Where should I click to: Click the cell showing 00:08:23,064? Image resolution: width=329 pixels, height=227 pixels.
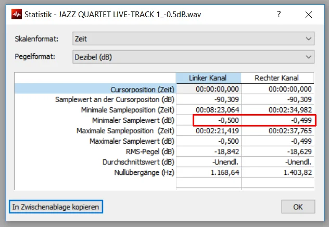(209, 110)
